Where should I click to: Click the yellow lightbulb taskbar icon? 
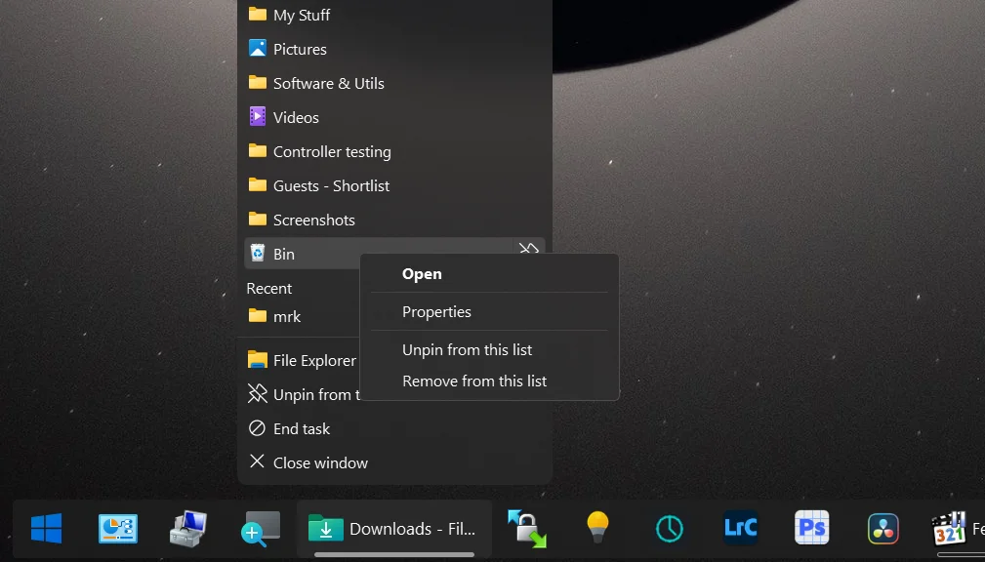(x=597, y=528)
